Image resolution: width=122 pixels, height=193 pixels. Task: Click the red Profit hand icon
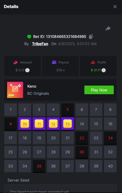pos(93,62)
